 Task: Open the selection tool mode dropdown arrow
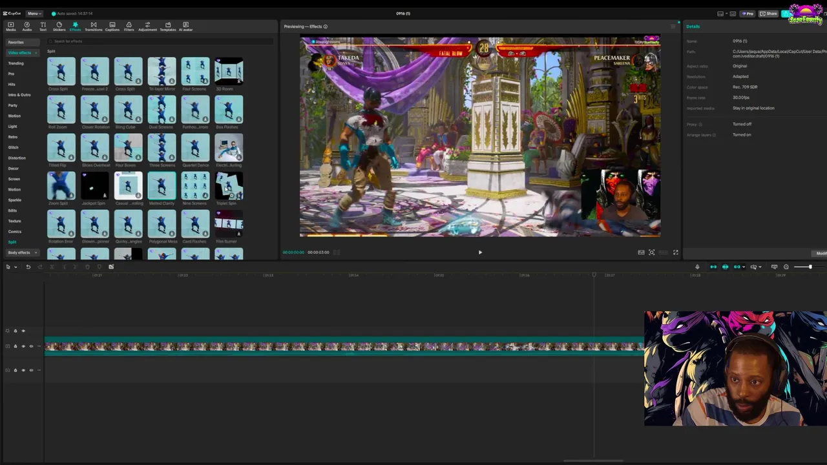16,267
